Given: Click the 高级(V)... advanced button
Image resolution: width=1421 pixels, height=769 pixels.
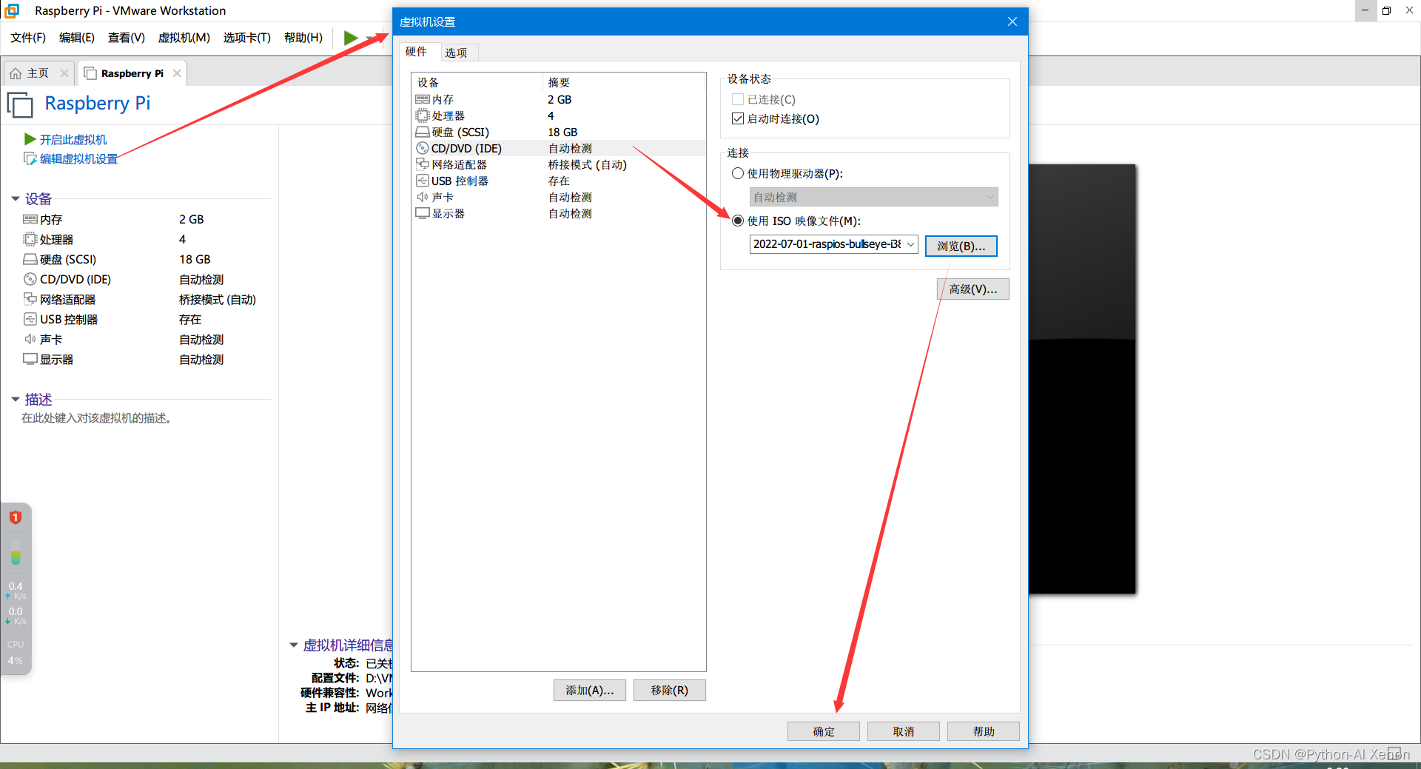Looking at the screenshot, I should coord(972,289).
